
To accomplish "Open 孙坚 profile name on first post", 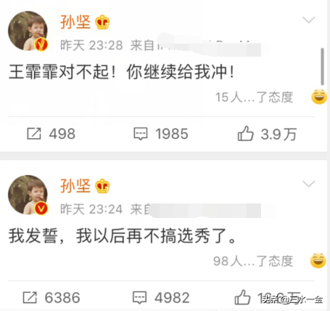I will pyautogui.click(x=75, y=22).
